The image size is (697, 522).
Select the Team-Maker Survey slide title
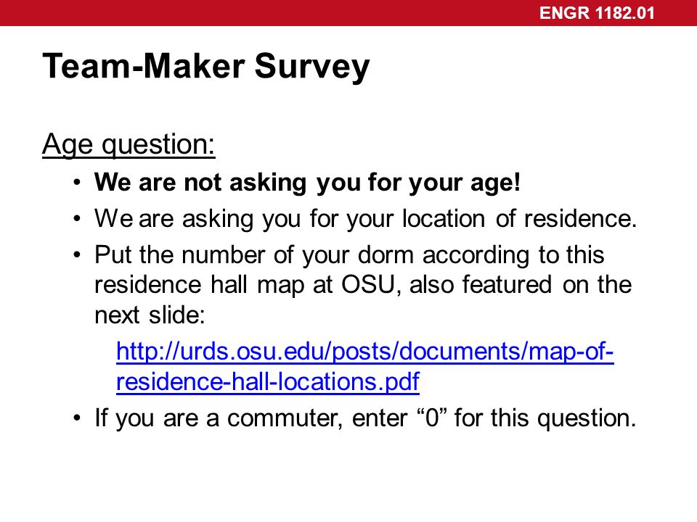coord(205,67)
